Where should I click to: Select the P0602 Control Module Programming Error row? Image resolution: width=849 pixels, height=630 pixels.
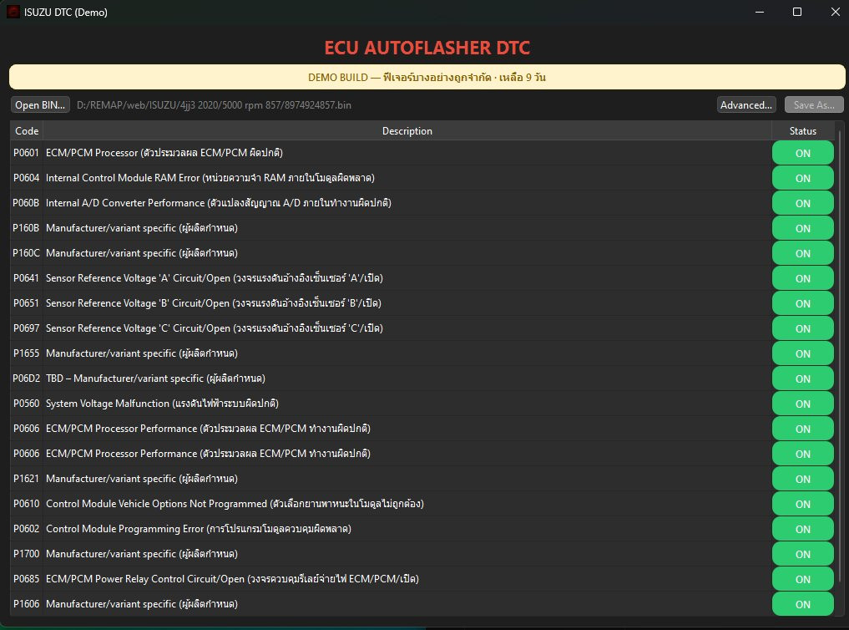click(334, 529)
